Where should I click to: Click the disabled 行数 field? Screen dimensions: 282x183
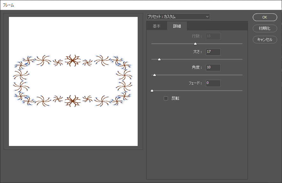(213, 36)
